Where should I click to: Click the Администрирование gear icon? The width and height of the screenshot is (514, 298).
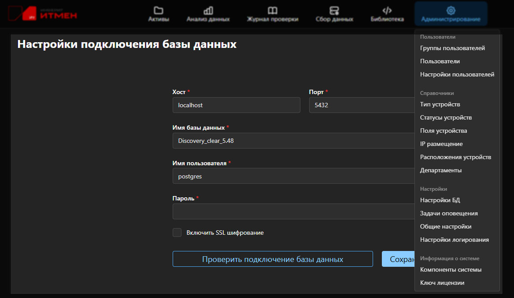(451, 11)
